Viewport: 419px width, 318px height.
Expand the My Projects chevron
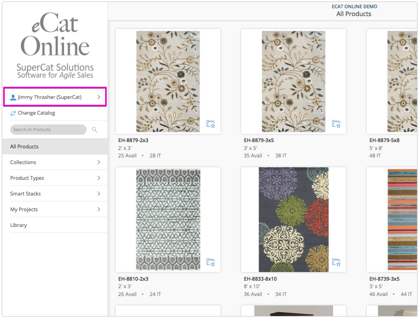99,209
